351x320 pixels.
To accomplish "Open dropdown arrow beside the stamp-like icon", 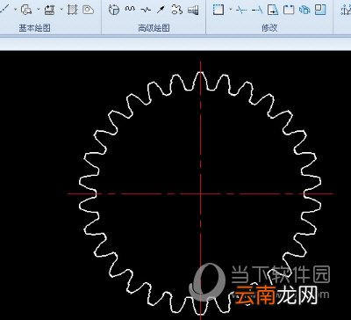I will (x=61, y=10).
